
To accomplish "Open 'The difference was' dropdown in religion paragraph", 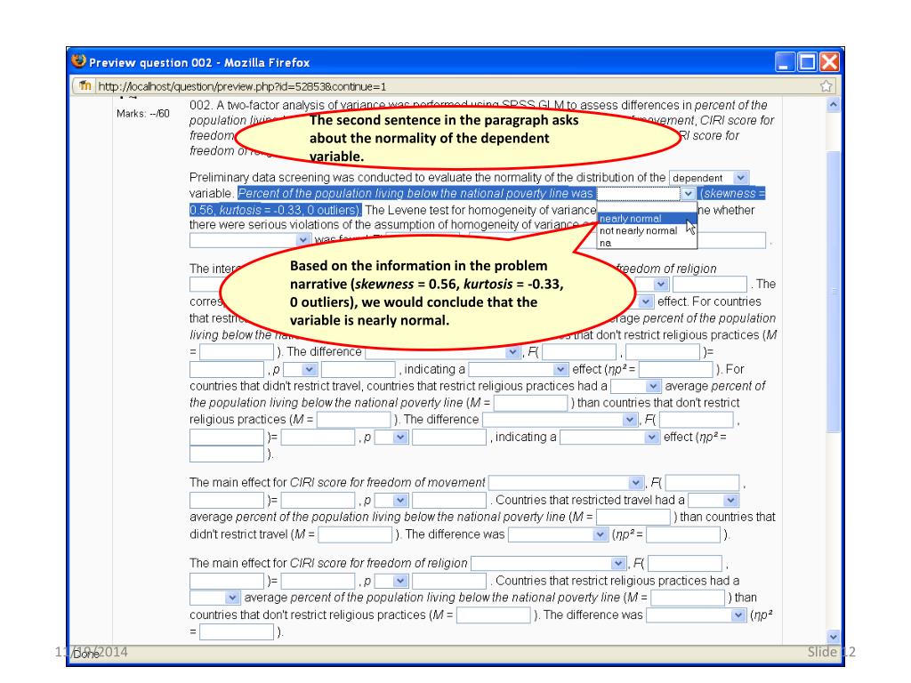I will pos(696,615).
